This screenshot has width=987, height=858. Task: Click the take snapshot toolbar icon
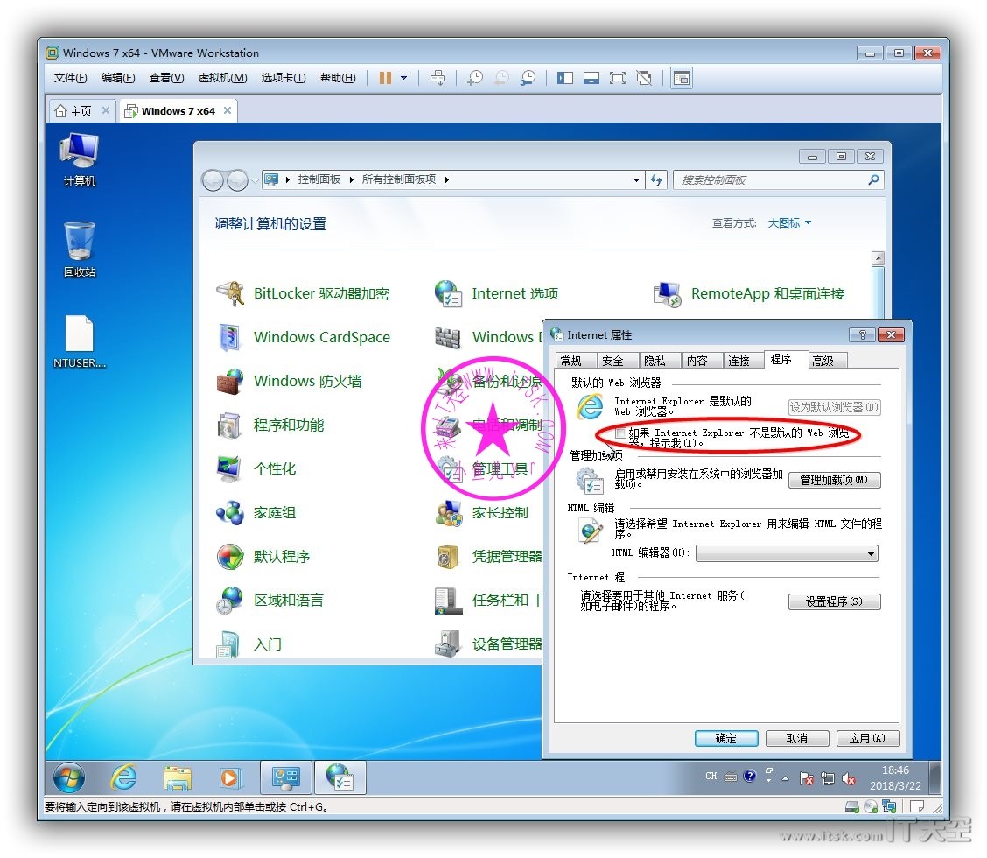click(x=475, y=78)
